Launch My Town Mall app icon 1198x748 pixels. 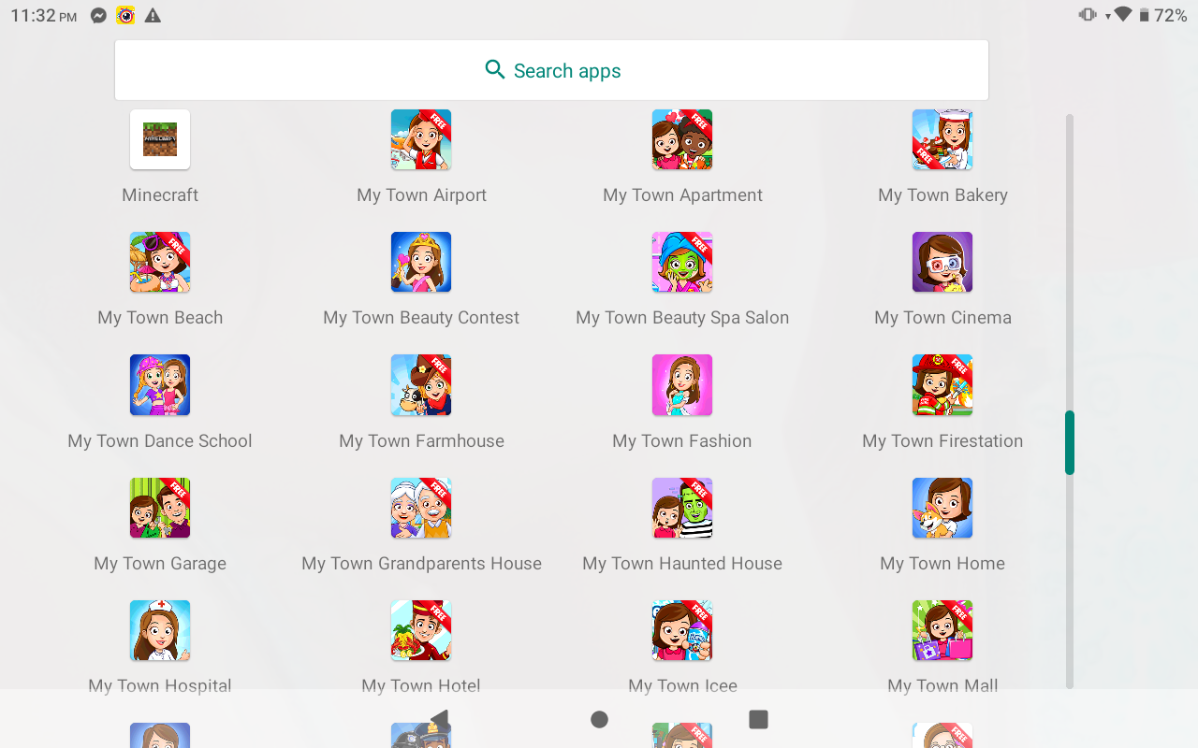[942, 630]
